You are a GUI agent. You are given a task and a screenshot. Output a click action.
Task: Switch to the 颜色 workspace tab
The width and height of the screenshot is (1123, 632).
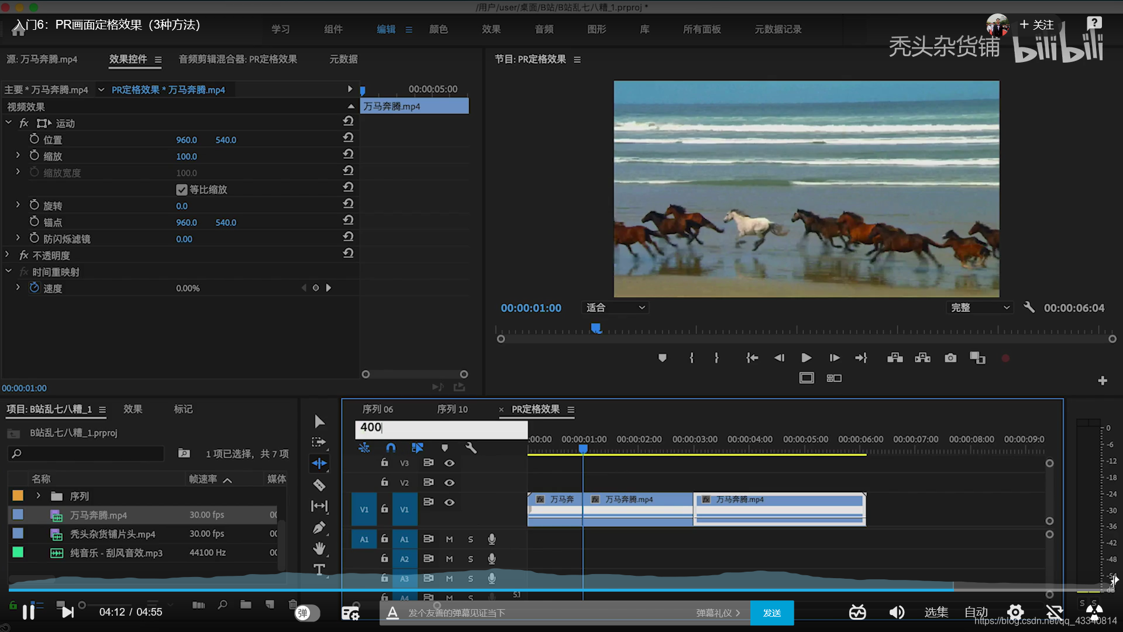pos(438,29)
